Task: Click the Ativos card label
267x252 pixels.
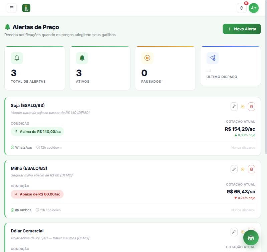Action: point(82,81)
